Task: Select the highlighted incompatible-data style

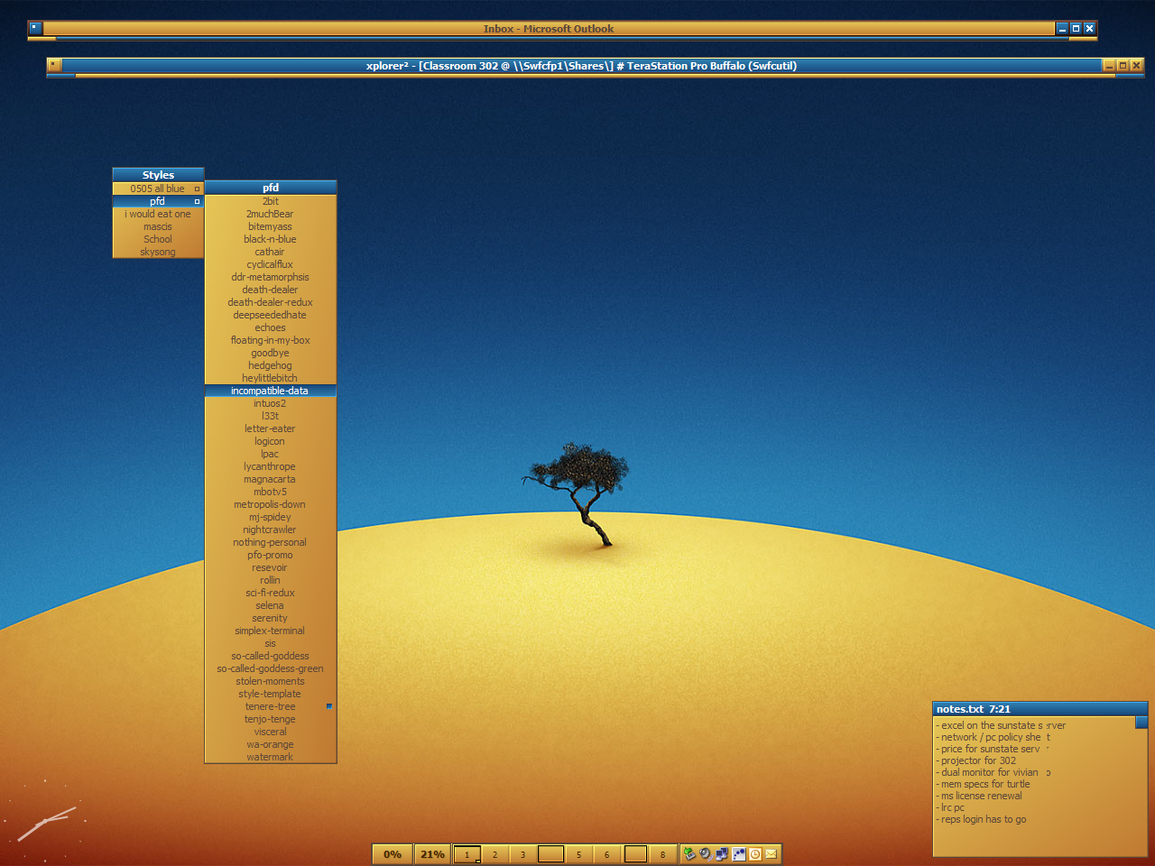Action: point(271,391)
